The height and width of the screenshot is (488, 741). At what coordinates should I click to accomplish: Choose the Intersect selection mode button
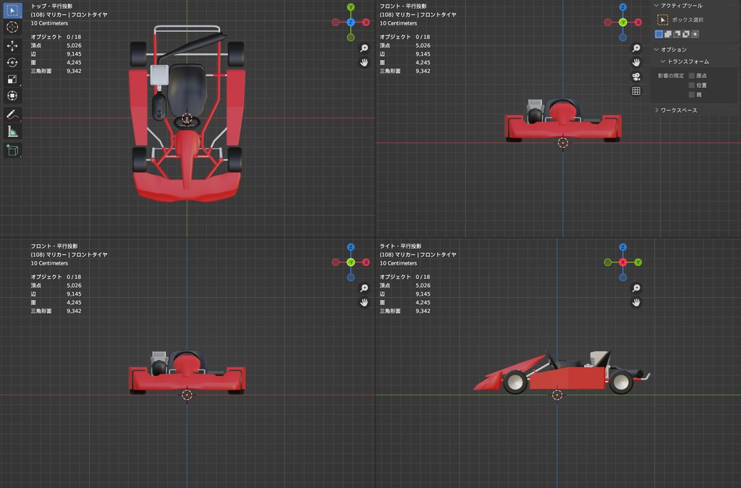(x=695, y=33)
